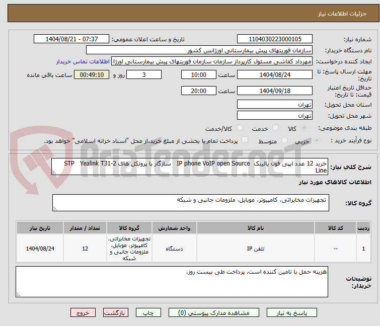Click the 'خروج' exit button
380x326 pixels.
(x=83, y=313)
